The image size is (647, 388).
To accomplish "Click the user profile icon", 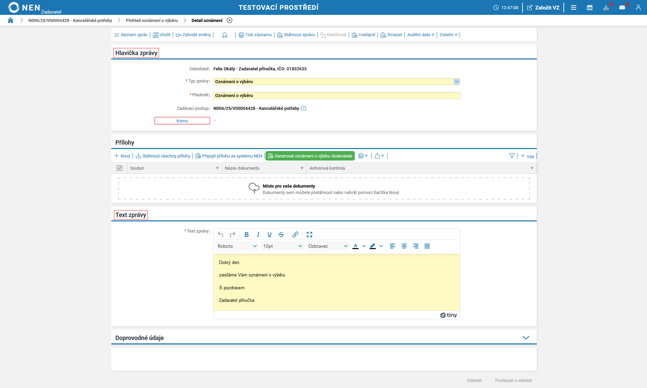I will pyautogui.click(x=638, y=7).
